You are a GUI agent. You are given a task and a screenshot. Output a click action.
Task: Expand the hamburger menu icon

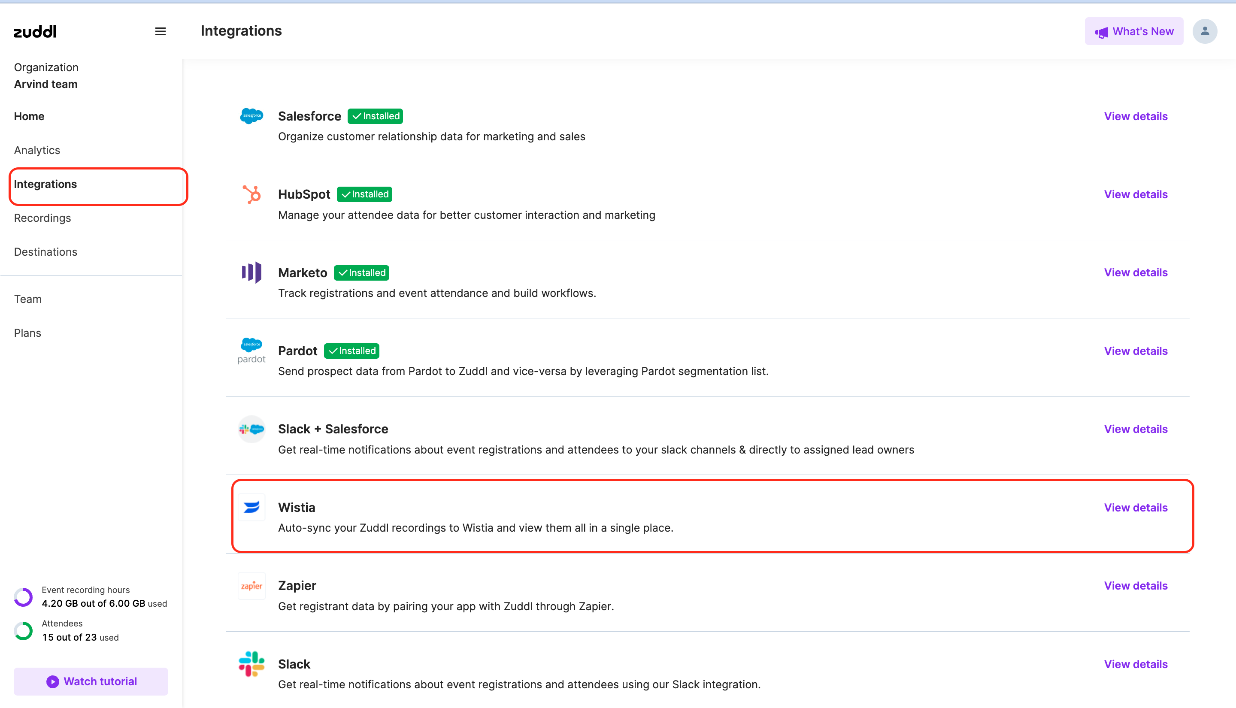coord(160,30)
